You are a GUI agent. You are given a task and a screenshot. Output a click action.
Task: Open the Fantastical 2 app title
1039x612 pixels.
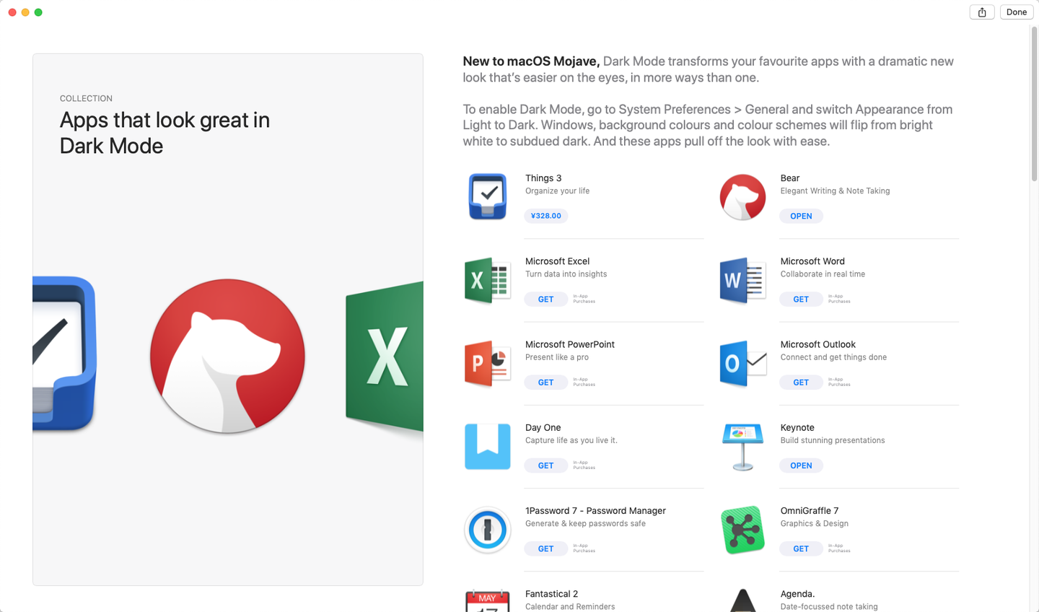(x=551, y=594)
